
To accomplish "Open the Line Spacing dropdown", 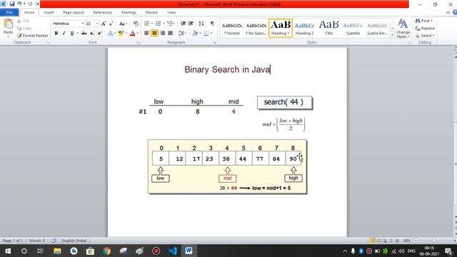I will click(183, 34).
